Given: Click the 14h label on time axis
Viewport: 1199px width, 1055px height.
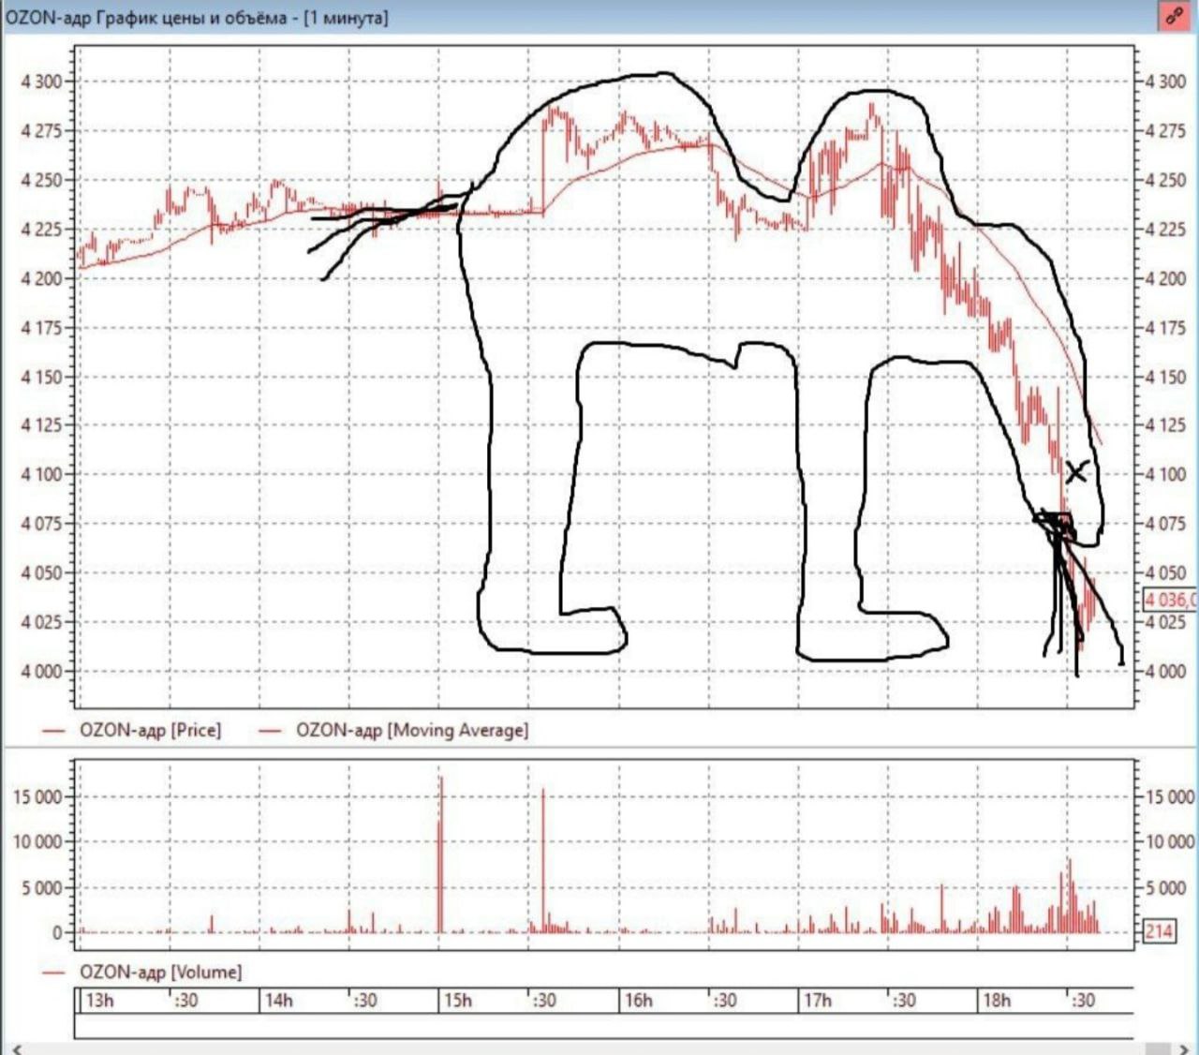Looking at the screenshot, I should (x=278, y=1000).
